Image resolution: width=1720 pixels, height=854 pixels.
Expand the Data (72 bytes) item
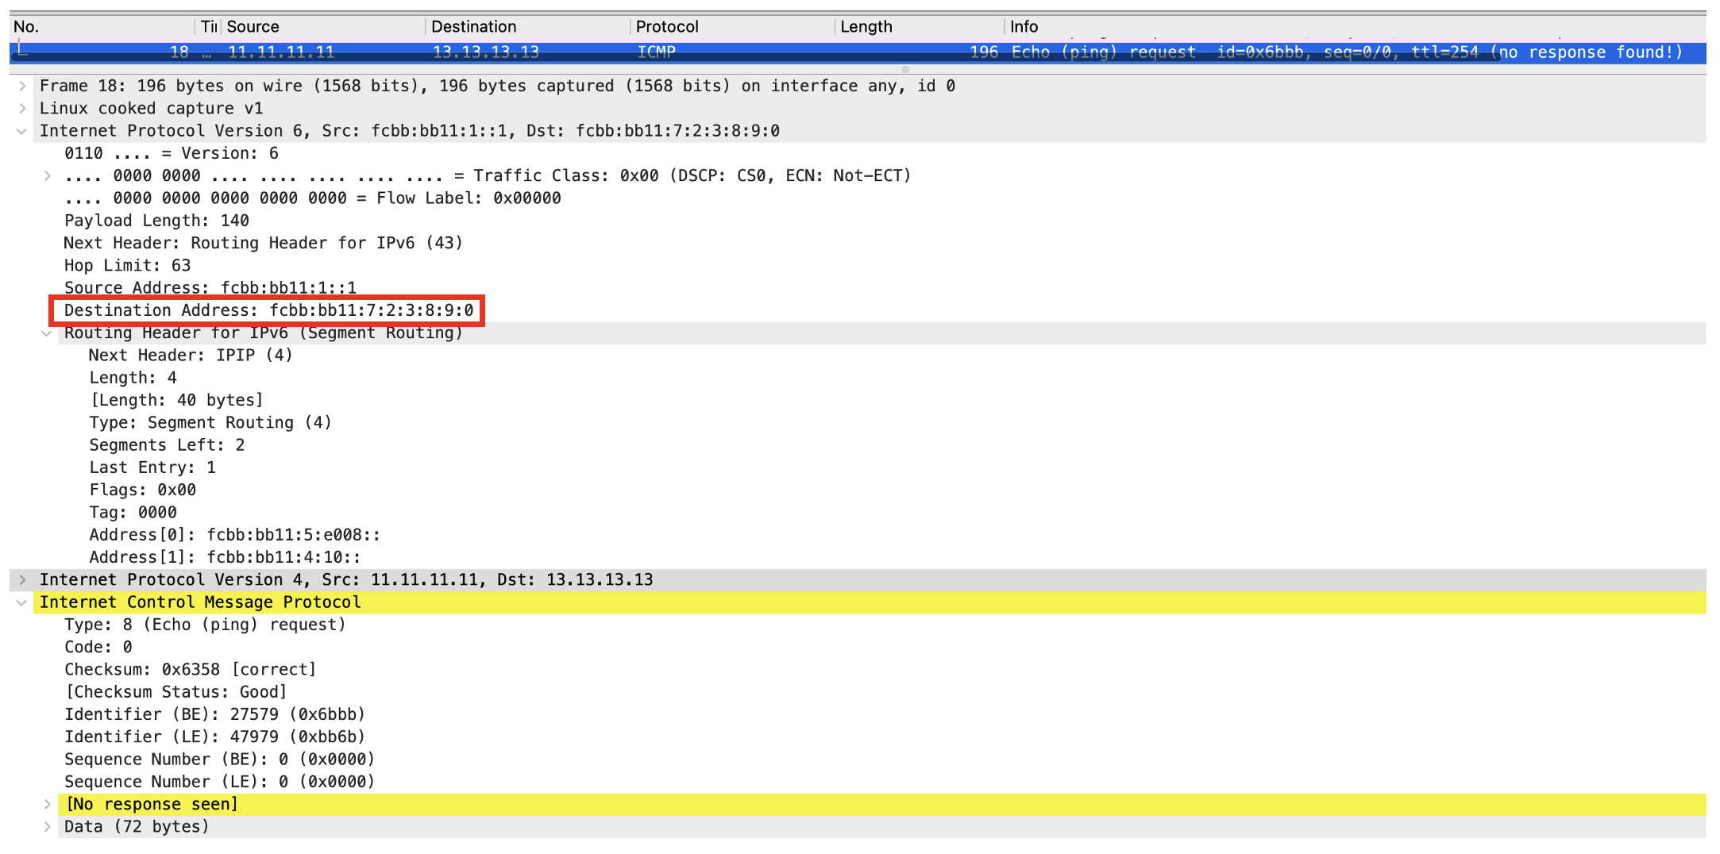click(48, 826)
